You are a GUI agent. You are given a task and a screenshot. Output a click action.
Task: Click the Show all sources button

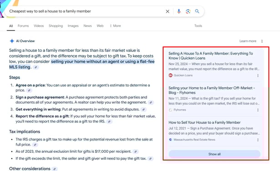(x=214, y=154)
